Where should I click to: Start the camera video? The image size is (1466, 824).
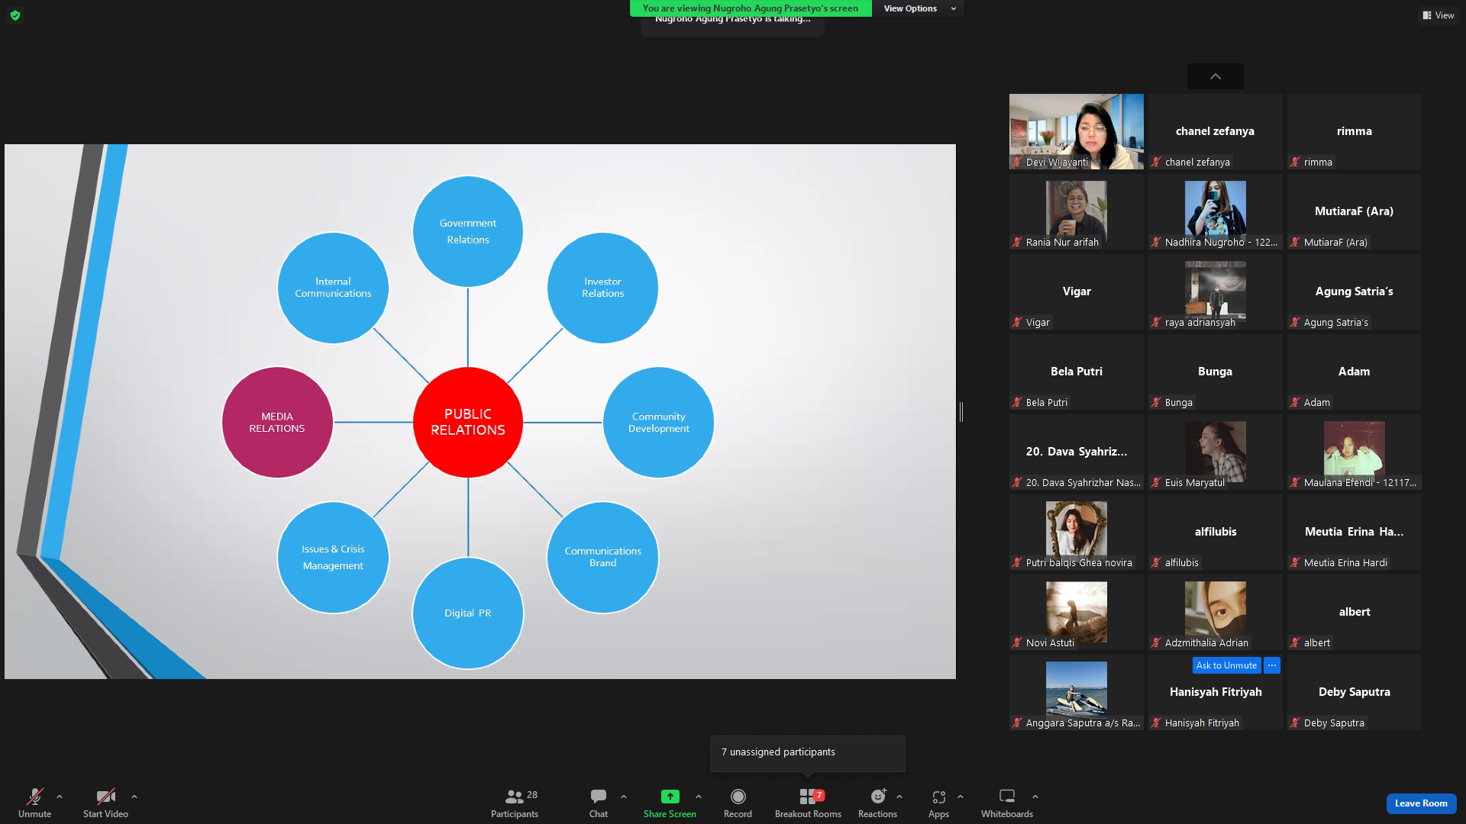pos(105,803)
